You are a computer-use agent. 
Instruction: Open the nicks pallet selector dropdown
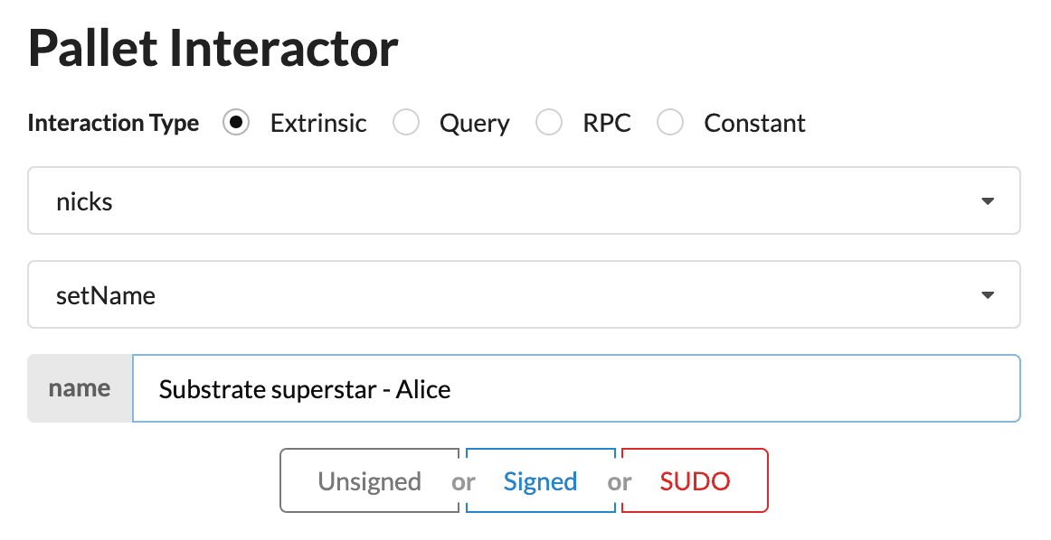(x=523, y=200)
